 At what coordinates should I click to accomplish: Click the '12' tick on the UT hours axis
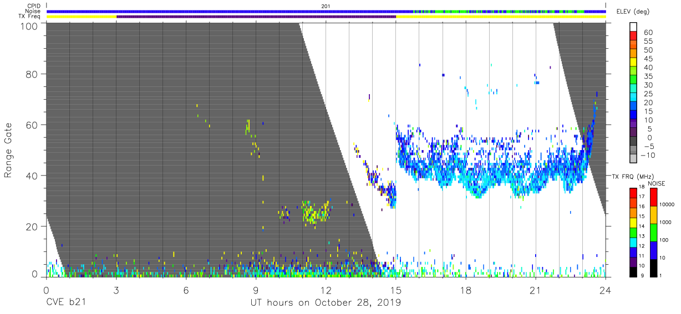pyautogui.click(x=326, y=290)
